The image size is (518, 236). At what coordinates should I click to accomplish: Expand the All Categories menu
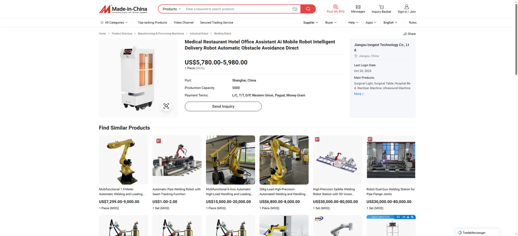(x=114, y=23)
